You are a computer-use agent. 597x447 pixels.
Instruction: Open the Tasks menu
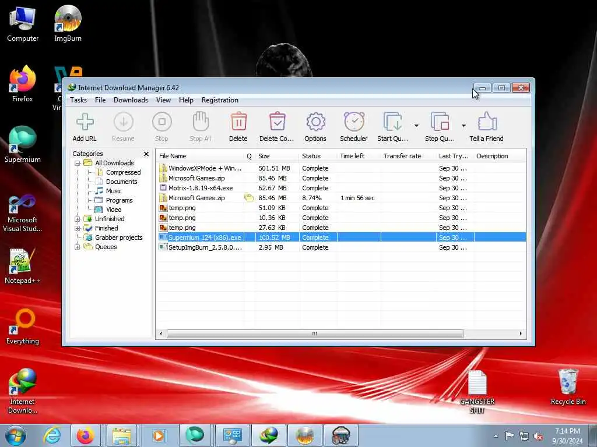pos(79,100)
